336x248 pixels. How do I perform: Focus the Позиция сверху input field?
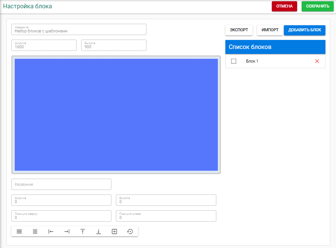tap(61, 216)
